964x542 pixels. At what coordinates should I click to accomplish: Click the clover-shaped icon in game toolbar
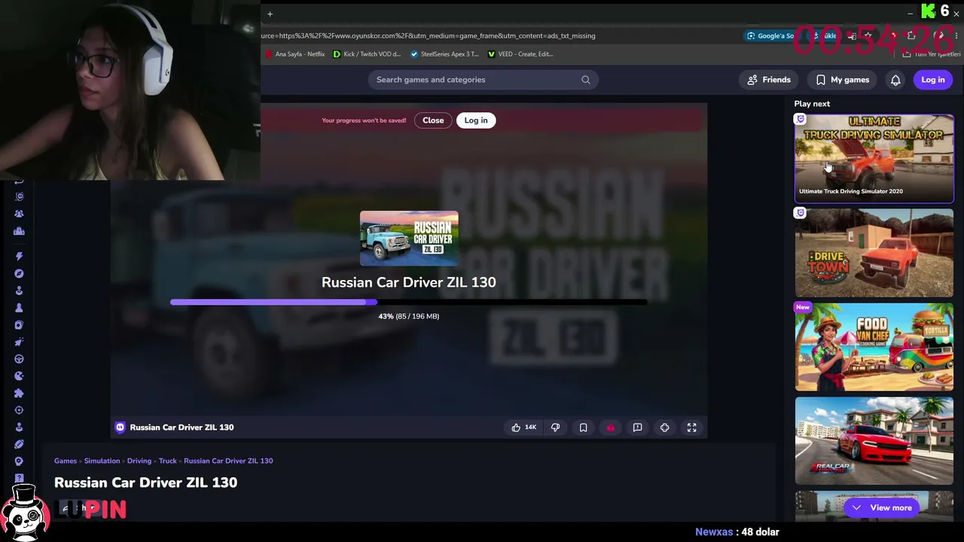(664, 428)
